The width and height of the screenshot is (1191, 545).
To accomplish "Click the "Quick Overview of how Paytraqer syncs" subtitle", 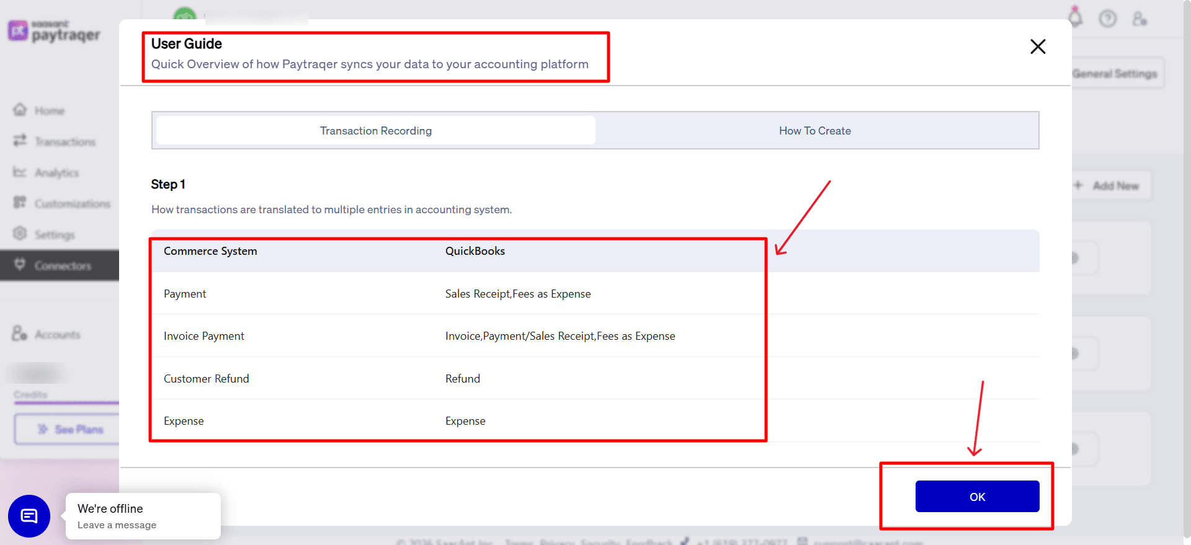I will tap(370, 64).
